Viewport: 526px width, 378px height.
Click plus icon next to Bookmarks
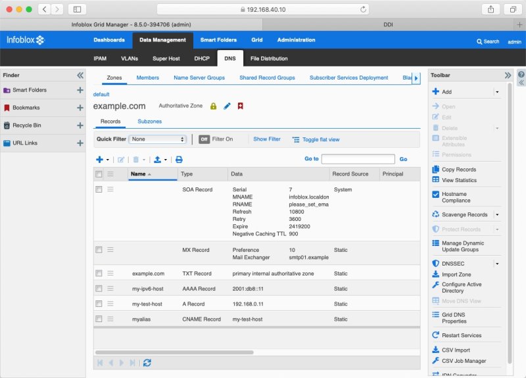(80, 108)
